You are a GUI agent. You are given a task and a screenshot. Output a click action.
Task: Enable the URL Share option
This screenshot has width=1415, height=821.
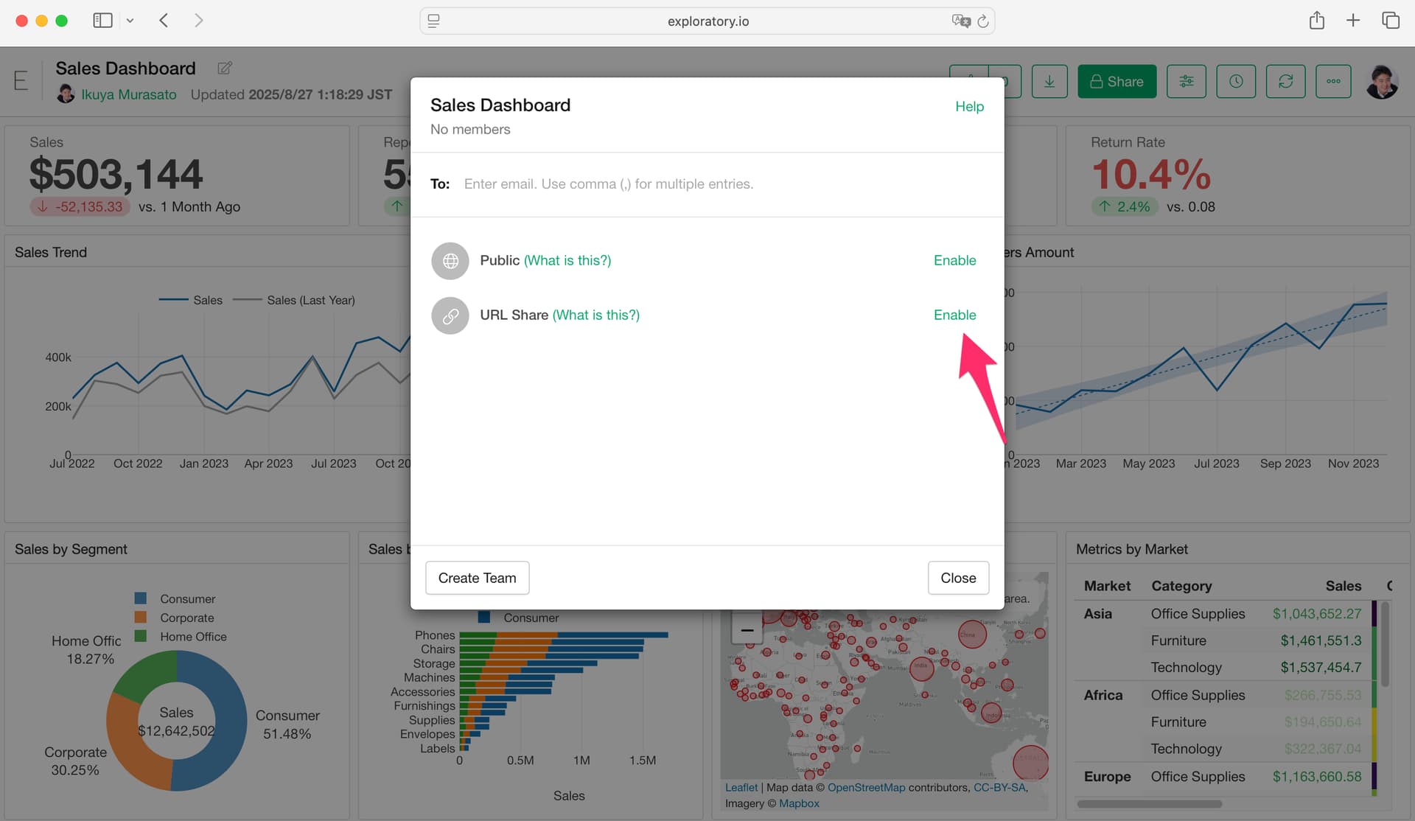(954, 315)
